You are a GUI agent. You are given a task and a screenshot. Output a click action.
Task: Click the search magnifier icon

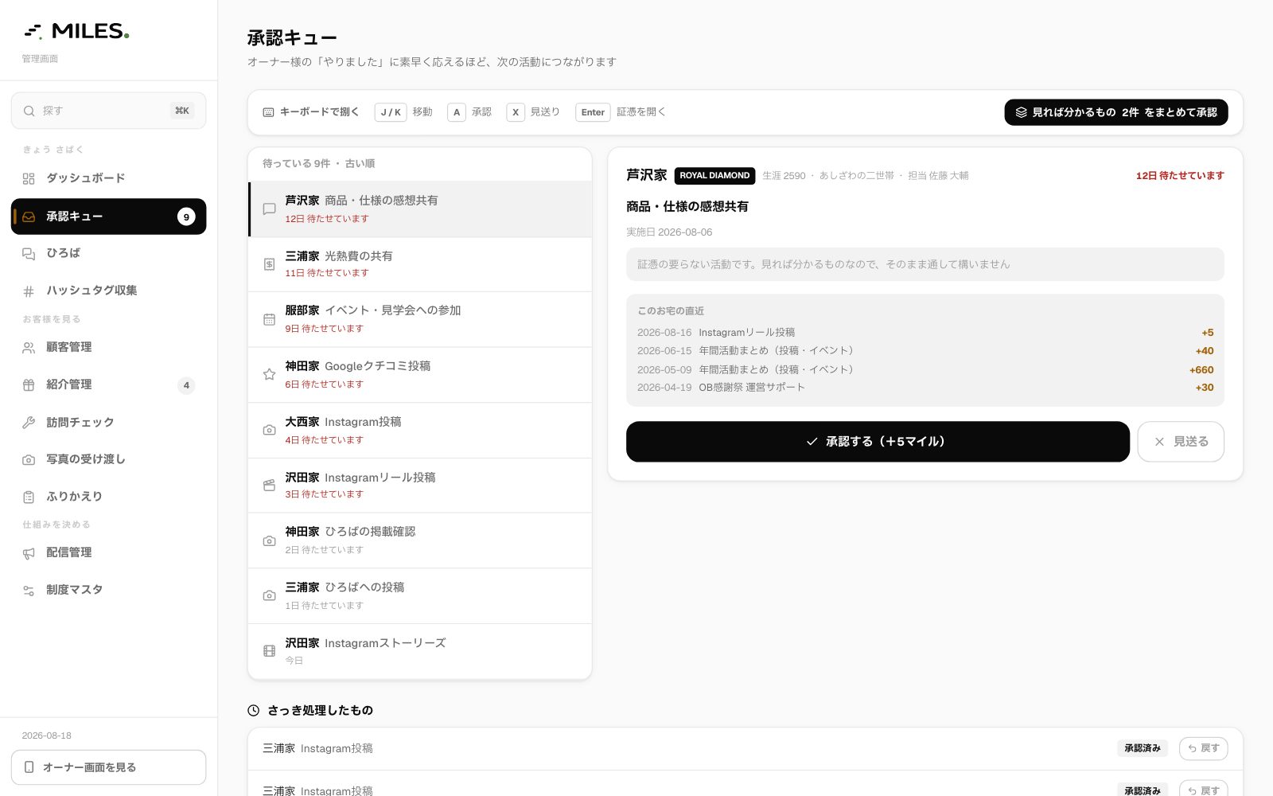(29, 111)
